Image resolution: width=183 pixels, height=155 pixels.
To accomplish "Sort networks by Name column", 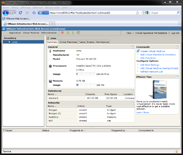I will (x=62, y=106).
